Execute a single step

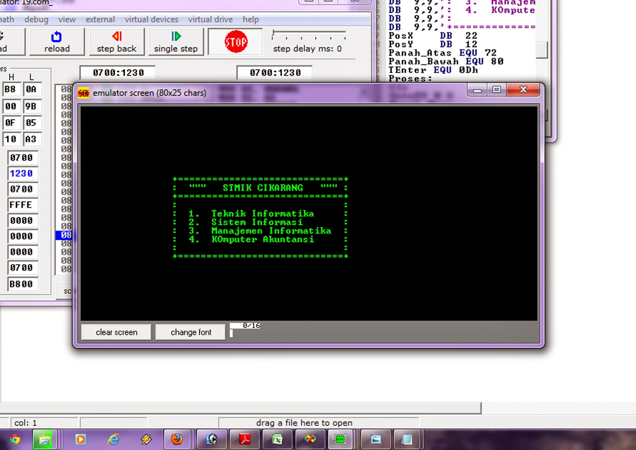point(176,42)
